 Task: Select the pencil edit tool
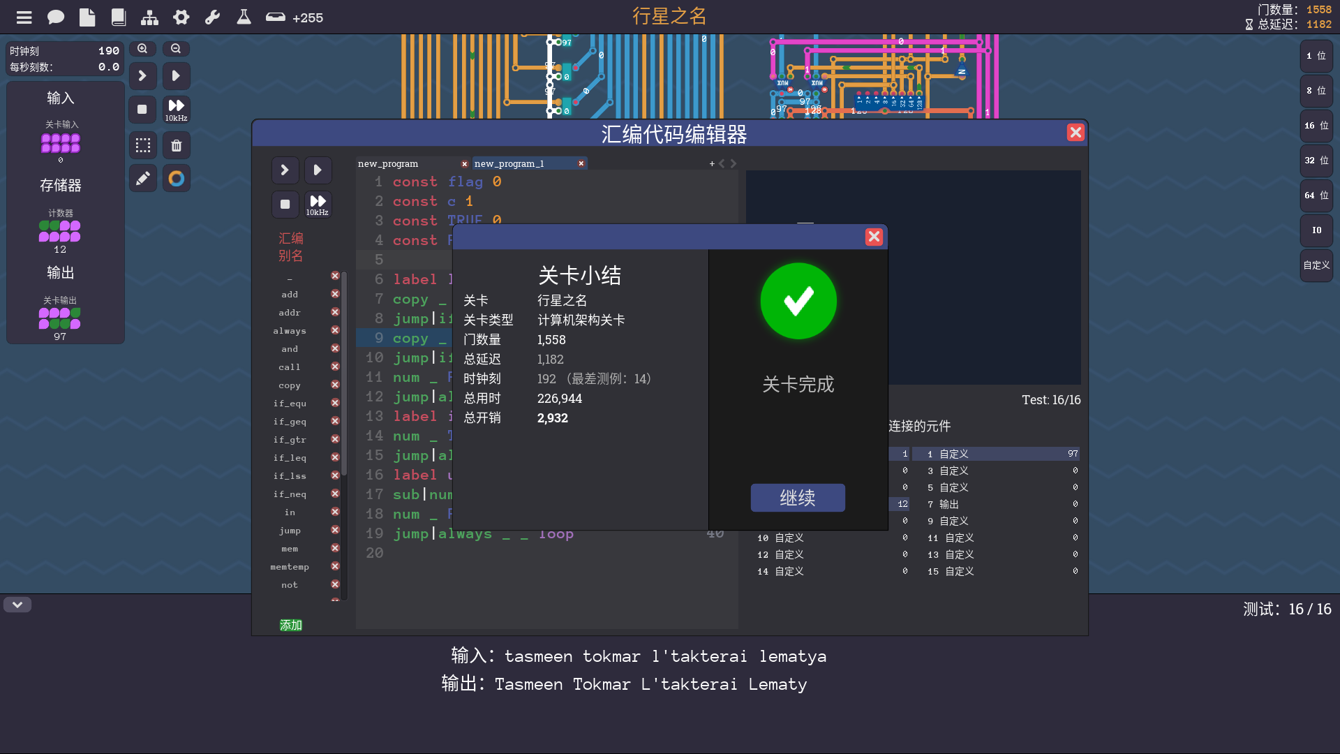point(142,179)
